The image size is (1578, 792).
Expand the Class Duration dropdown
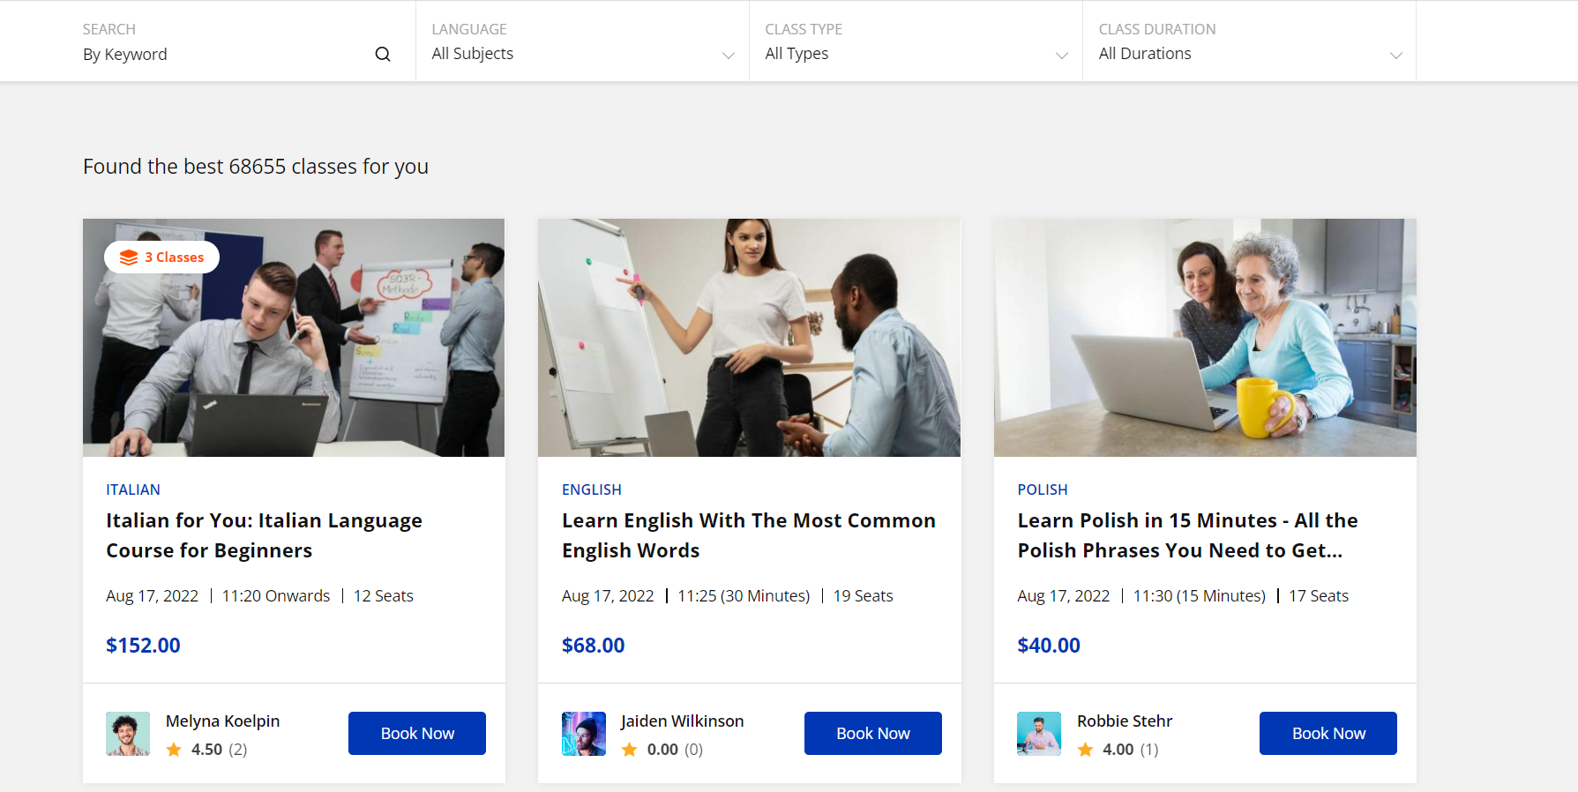1249,54
